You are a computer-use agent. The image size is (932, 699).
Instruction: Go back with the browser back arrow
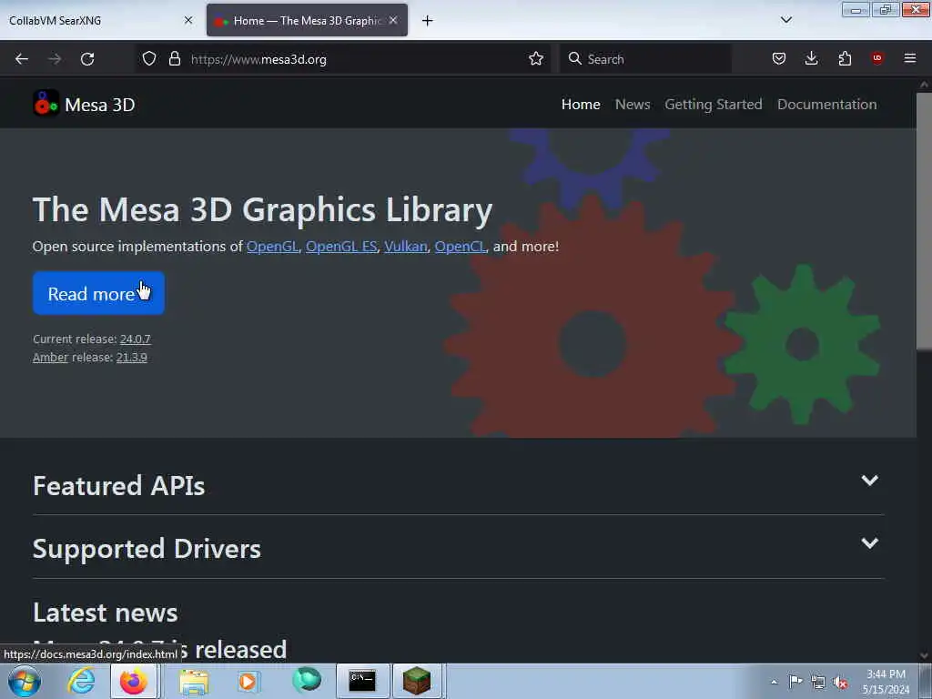coord(22,59)
